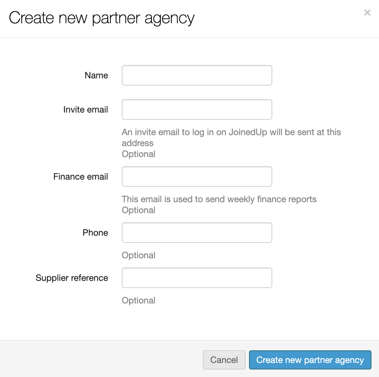Click the Name input field

(x=197, y=75)
